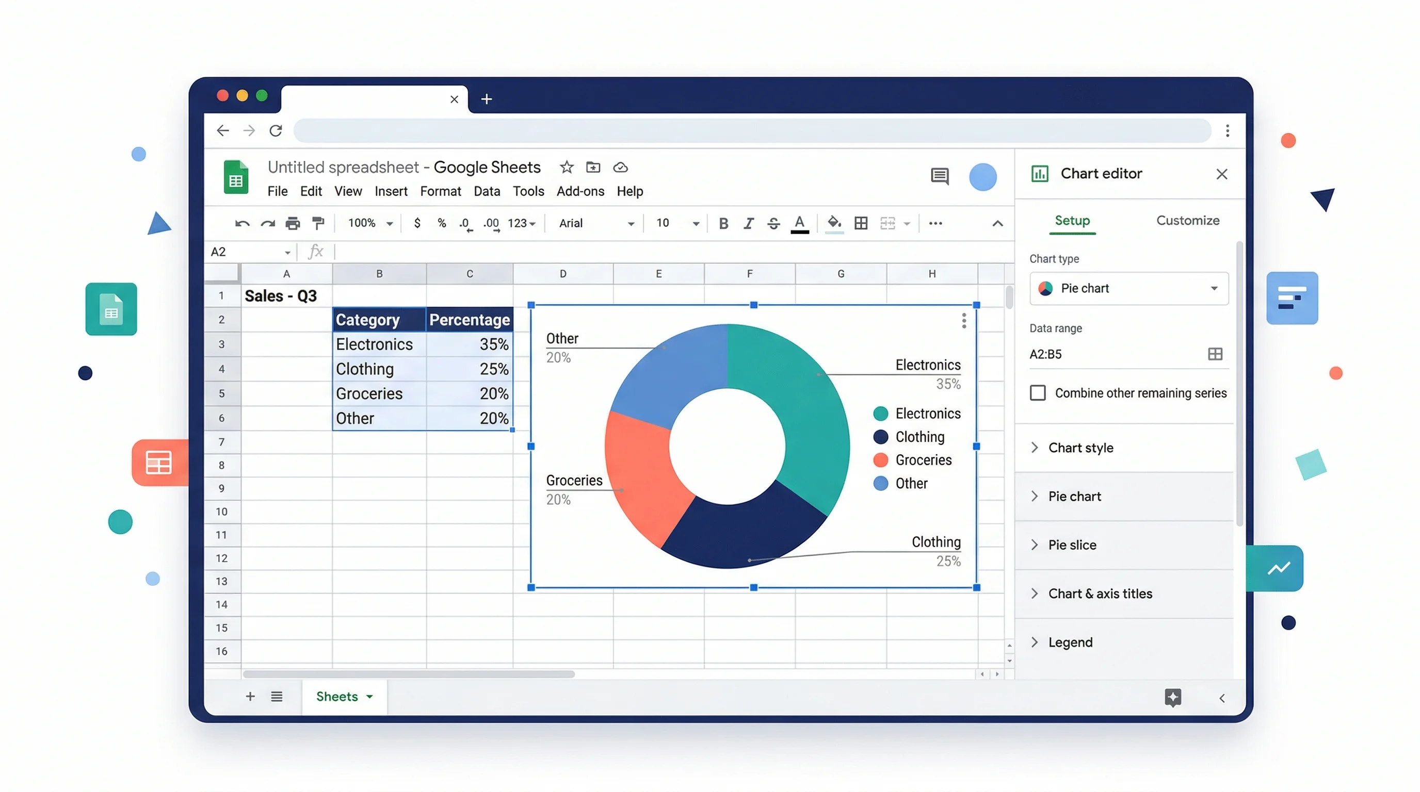Viewport: 1420px width, 792px height.
Task: Toggle bold formatting
Action: 723,223
